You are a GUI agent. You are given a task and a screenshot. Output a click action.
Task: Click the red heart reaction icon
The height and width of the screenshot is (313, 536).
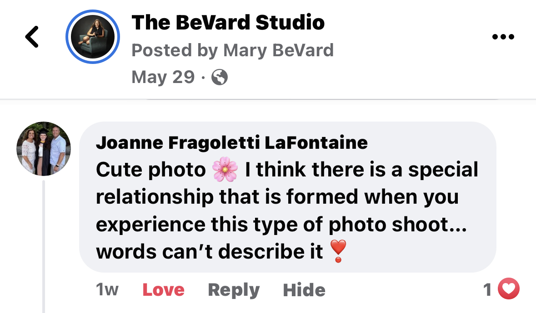coord(509,289)
